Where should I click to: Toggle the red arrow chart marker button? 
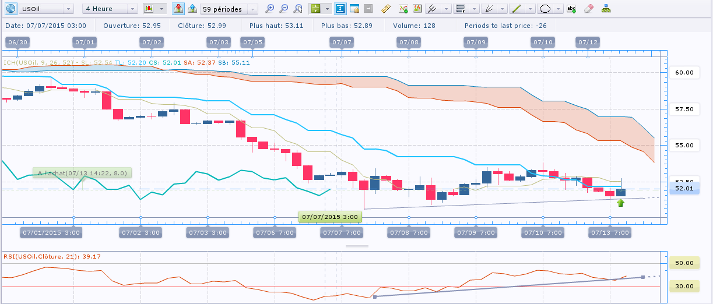pos(178,9)
